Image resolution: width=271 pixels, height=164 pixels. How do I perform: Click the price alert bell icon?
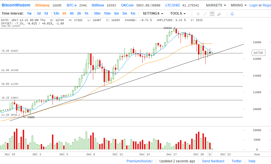click(232, 14)
